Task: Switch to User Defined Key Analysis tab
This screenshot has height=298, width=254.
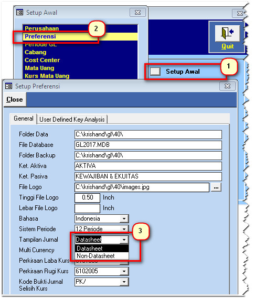Action: tap(72, 120)
